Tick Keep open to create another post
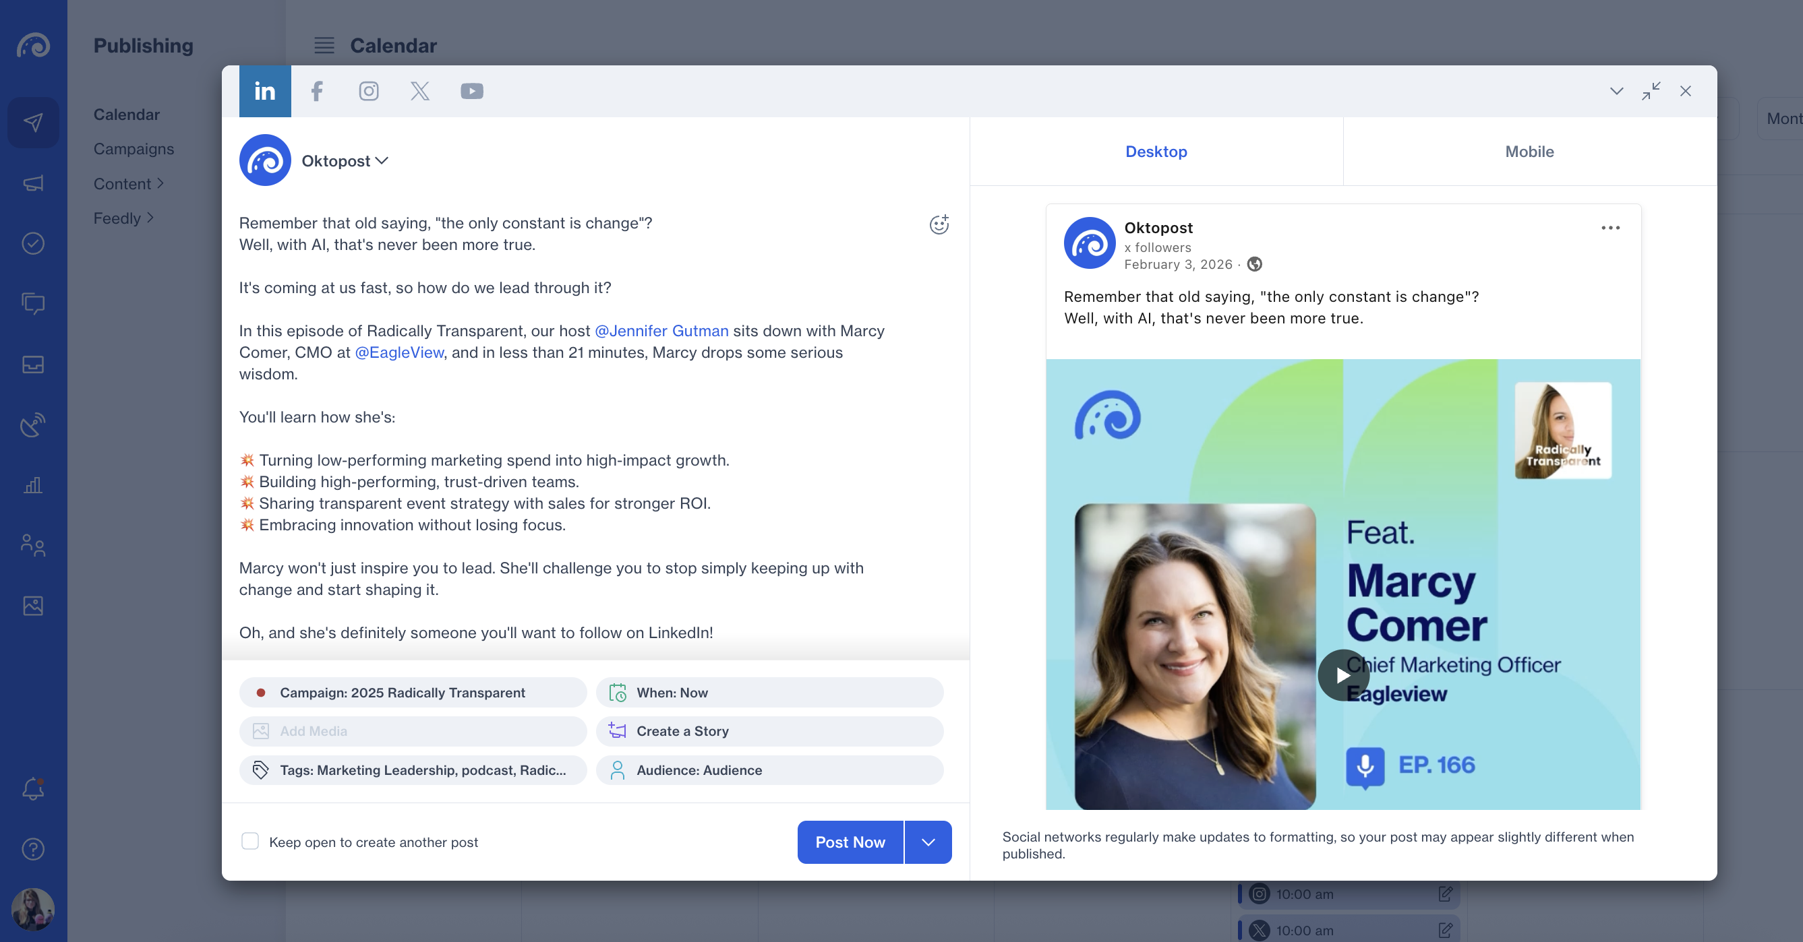The image size is (1803, 942). point(250,842)
